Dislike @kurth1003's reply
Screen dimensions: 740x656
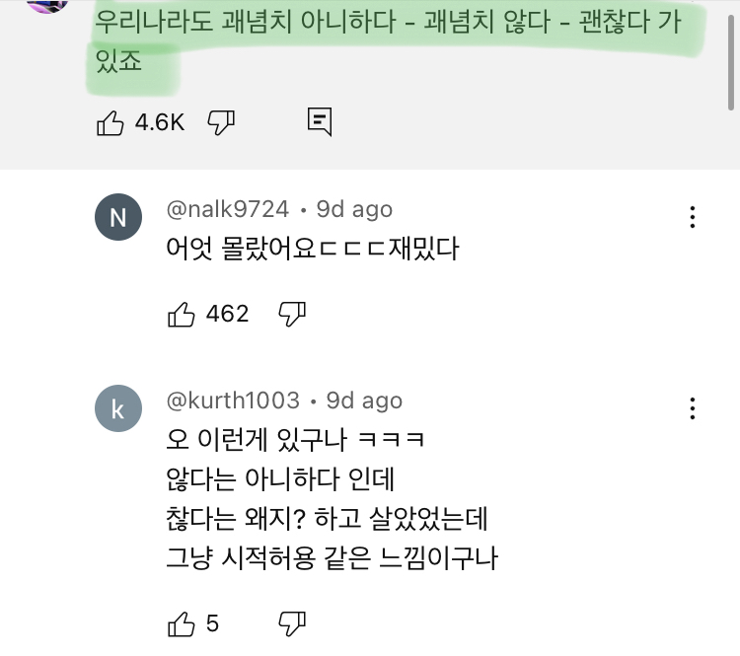pos(292,623)
